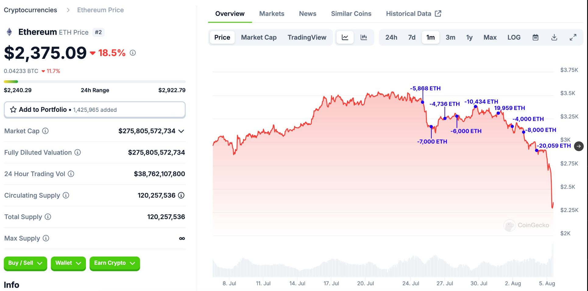Click the Ethereum logo next to the coin name
This screenshot has height=291, width=588.
click(9, 32)
